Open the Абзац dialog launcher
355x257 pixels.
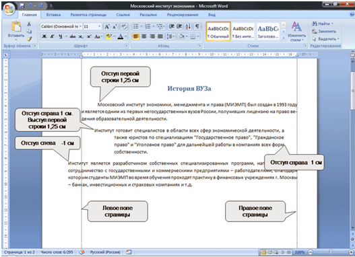[x=199, y=46]
